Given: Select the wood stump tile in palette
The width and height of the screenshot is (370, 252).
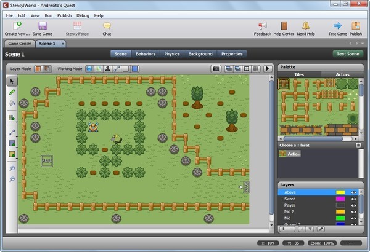Looking at the screenshot, I should (284, 84).
